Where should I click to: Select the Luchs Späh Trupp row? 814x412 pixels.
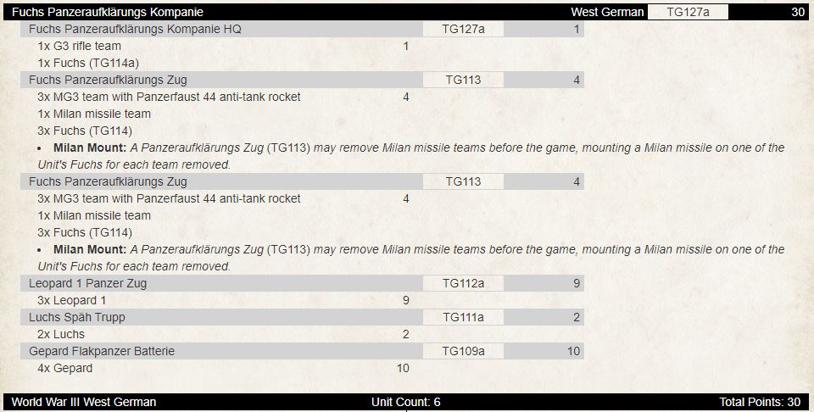pos(302,317)
